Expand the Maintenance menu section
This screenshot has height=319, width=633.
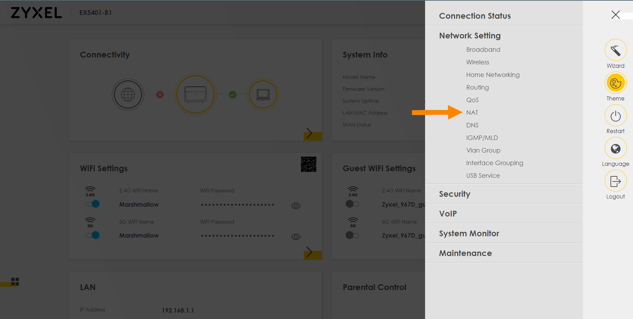pos(465,253)
